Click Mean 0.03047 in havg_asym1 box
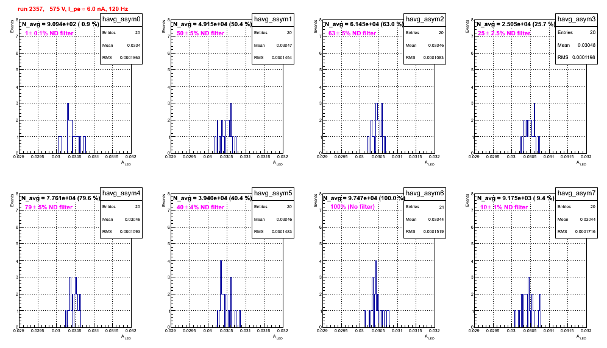This screenshot has width=607, height=348. (x=273, y=45)
